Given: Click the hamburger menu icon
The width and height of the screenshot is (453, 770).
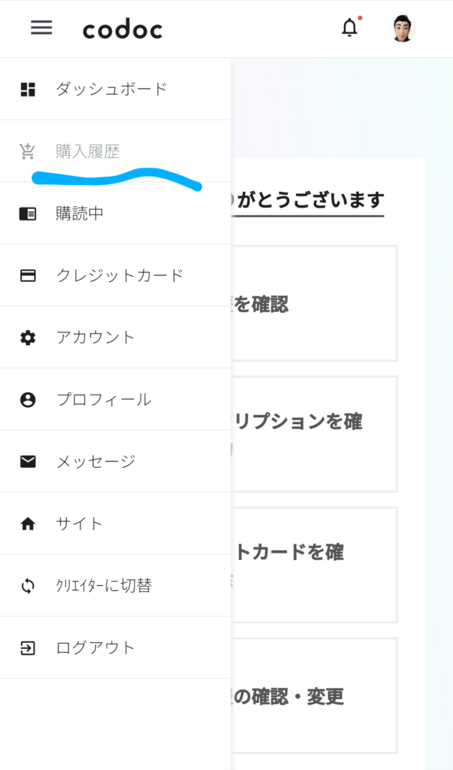Looking at the screenshot, I should (41, 29).
